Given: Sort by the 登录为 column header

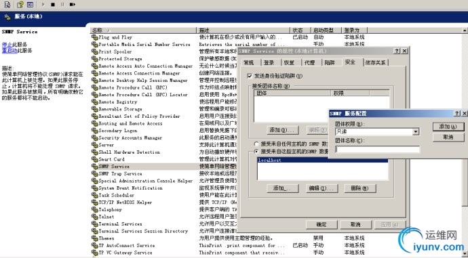Looking at the screenshot, I should pyautogui.click(x=355, y=30).
